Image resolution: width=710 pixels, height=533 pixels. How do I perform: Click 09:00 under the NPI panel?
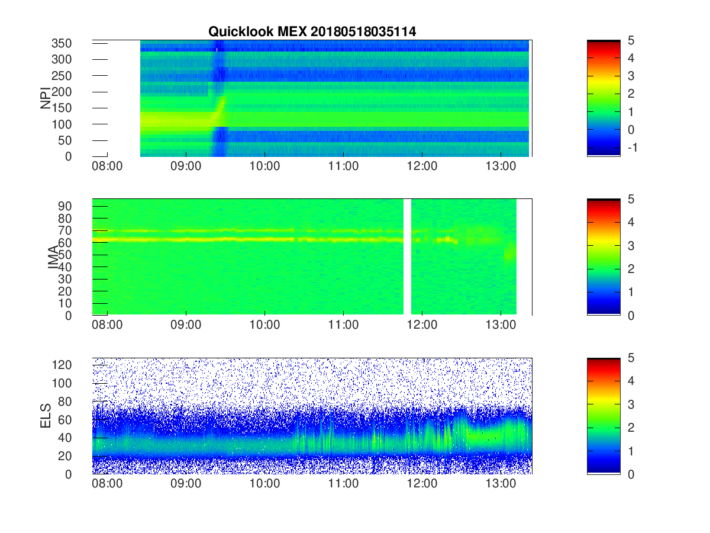pyautogui.click(x=186, y=166)
